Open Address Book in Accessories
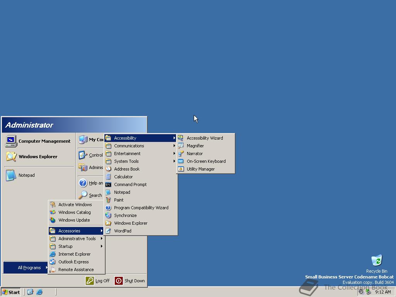This screenshot has width=396, height=297. (141, 169)
